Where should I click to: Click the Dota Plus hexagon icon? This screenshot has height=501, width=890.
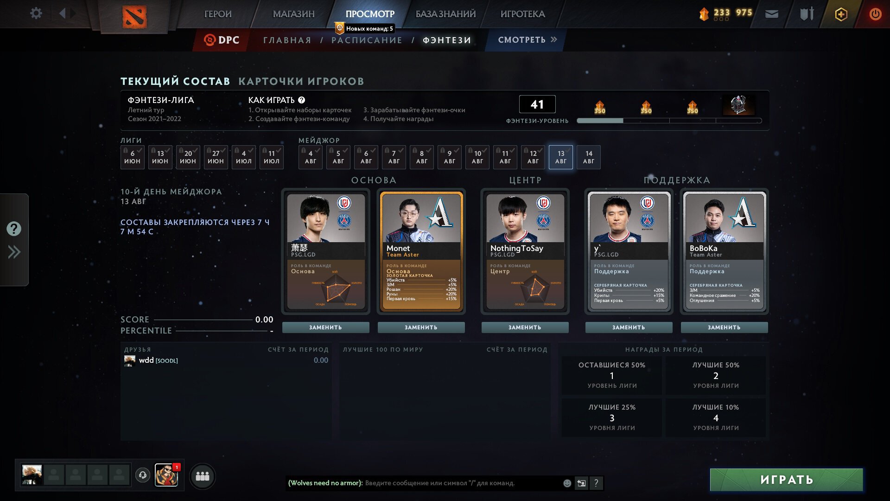tap(841, 14)
